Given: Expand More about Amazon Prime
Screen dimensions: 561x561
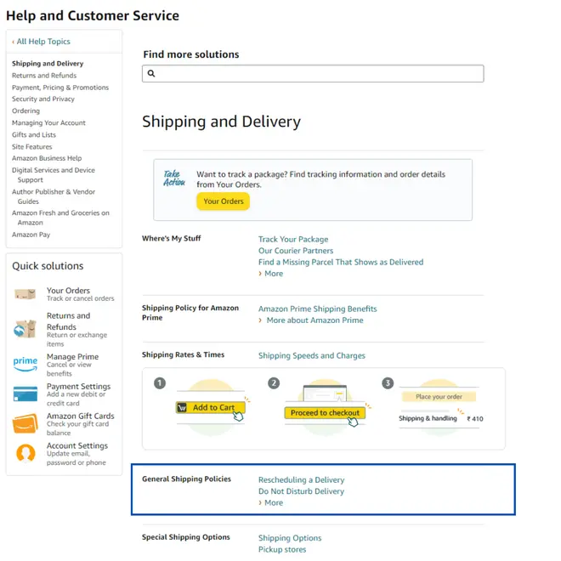Looking at the screenshot, I should tap(314, 320).
